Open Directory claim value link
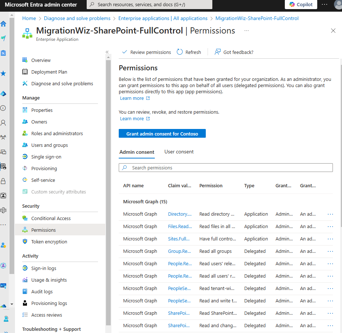Screen dimensions: 342x333 [180, 214]
